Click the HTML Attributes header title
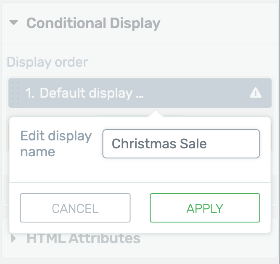 coord(84,238)
